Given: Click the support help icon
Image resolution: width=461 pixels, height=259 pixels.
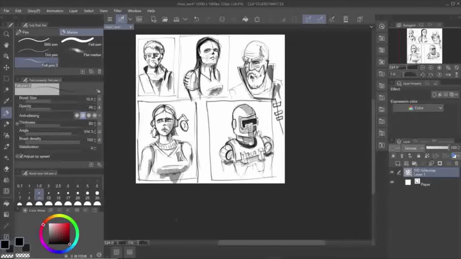Looking at the screenshot, I should tap(359, 19).
